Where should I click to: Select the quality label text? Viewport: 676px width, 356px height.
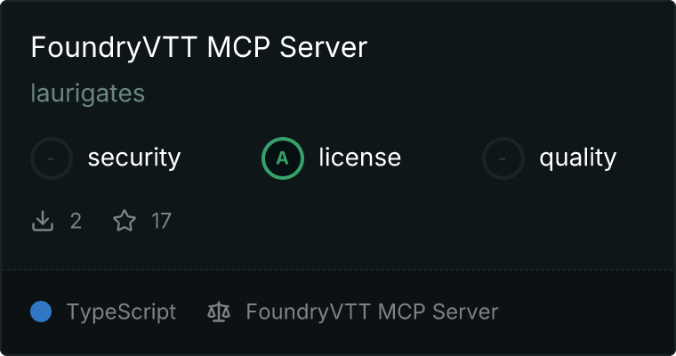click(x=577, y=158)
